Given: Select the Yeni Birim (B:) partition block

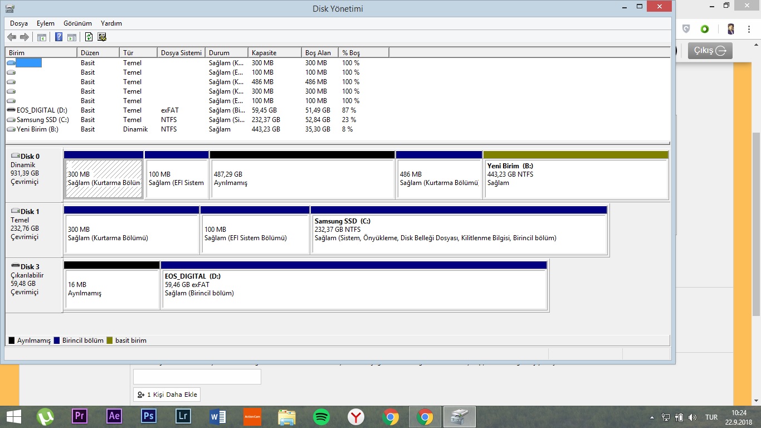Looking at the screenshot, I should pyautogui.click(x=576, y=178).
